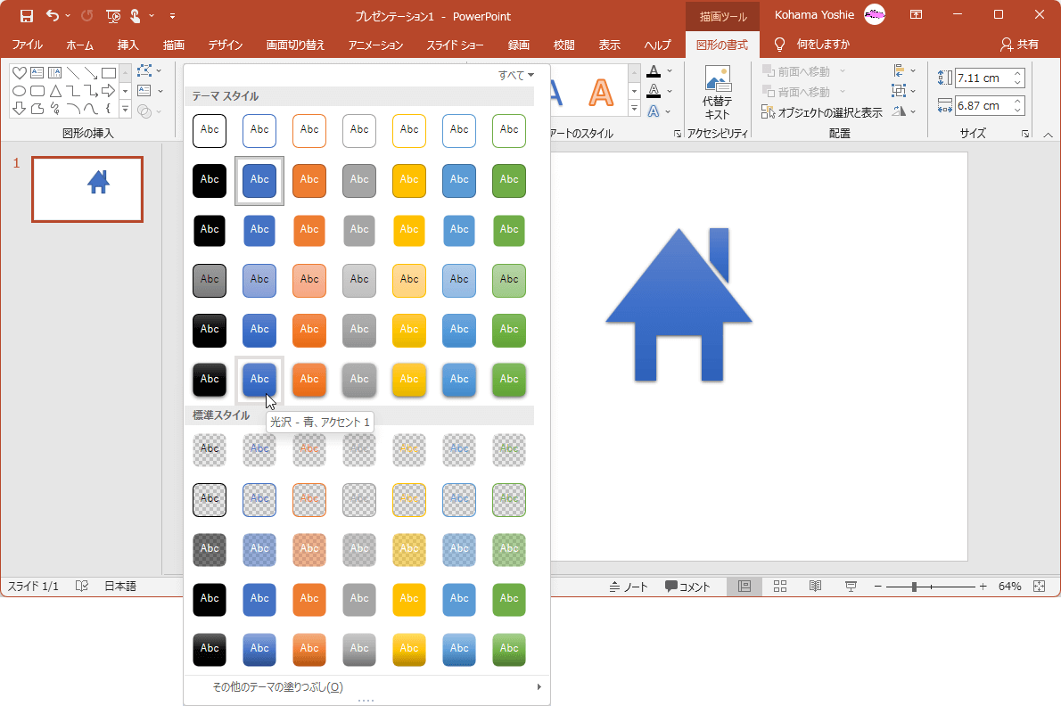Open the undo history dropdown arrow
This screenshot has width=1061, height=706.
point(68,15)
